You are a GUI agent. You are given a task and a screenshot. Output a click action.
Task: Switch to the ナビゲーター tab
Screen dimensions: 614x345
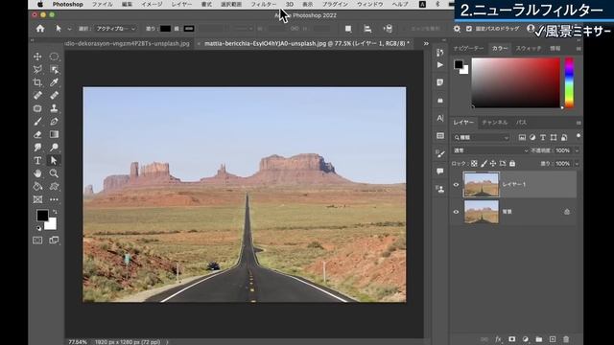[x=469, y=48]
